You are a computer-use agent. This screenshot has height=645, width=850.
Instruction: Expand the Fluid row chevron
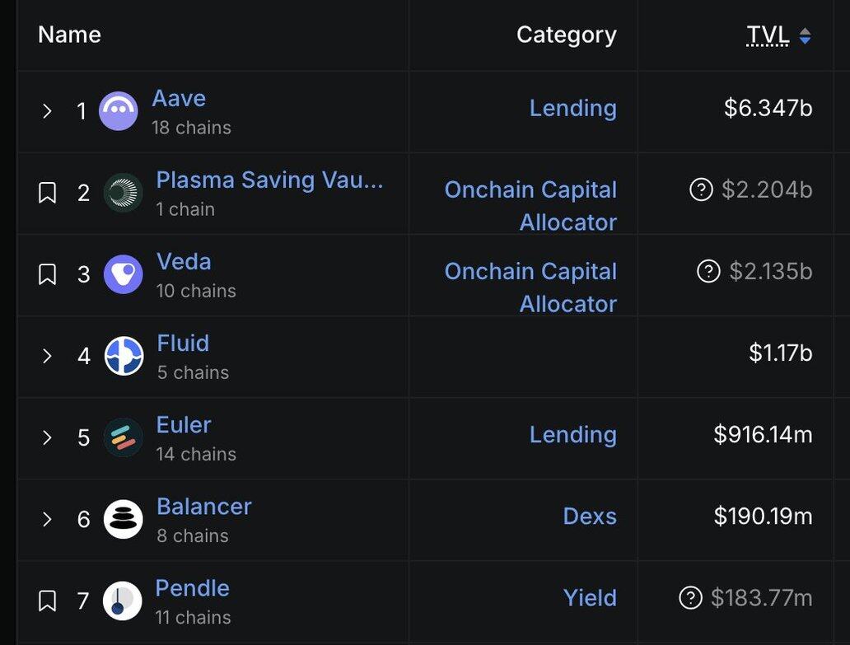(x=47, y=356)
